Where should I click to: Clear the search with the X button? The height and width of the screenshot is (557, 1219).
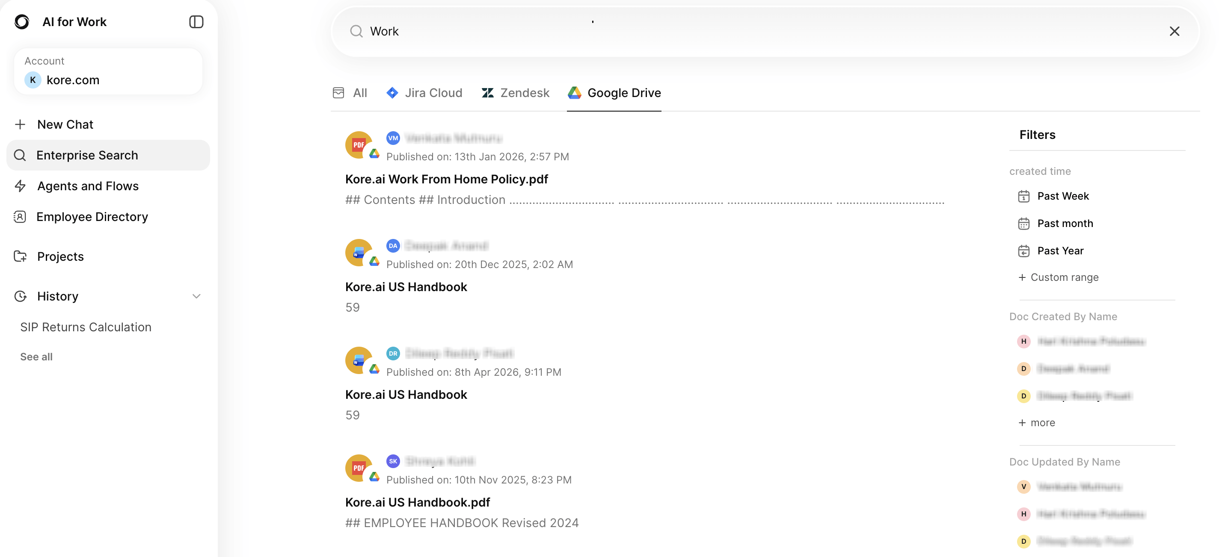tap(1174, 31)
